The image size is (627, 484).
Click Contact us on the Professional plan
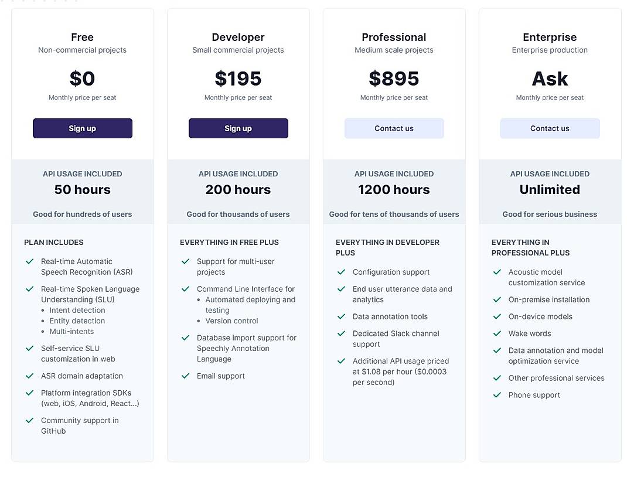point(394,128)
